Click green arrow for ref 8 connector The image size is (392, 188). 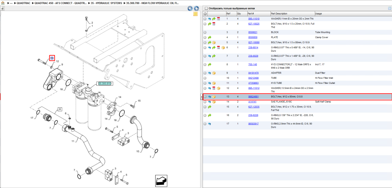pyautogui.click(x=209, y=65)
